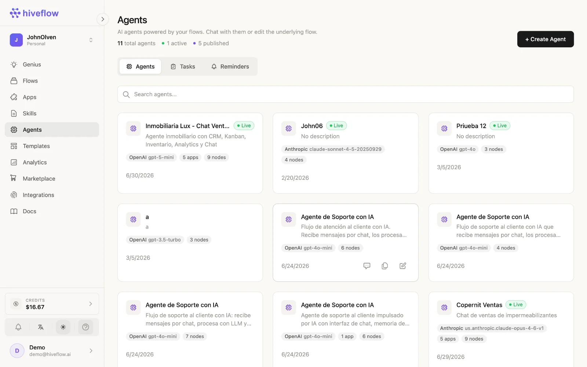Screen dimensions: 587x367
Task: Expand the Credits $16.67 panel
Action: click(x=52, y=304)
